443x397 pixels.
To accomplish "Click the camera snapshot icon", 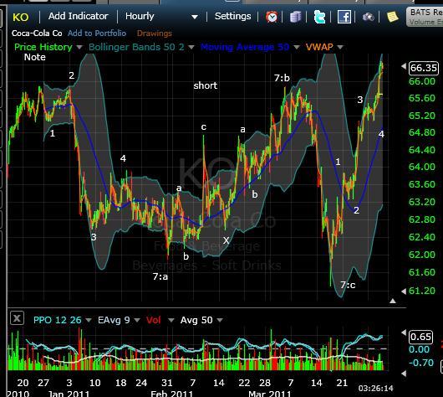I will (368, 17).
